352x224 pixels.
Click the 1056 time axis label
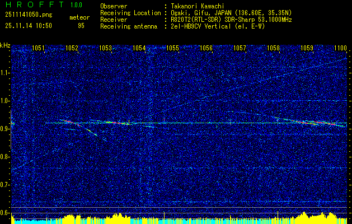tap(206, 48)
